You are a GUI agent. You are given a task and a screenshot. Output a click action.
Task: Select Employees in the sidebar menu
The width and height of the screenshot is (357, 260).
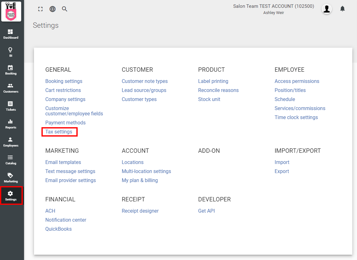11,142
